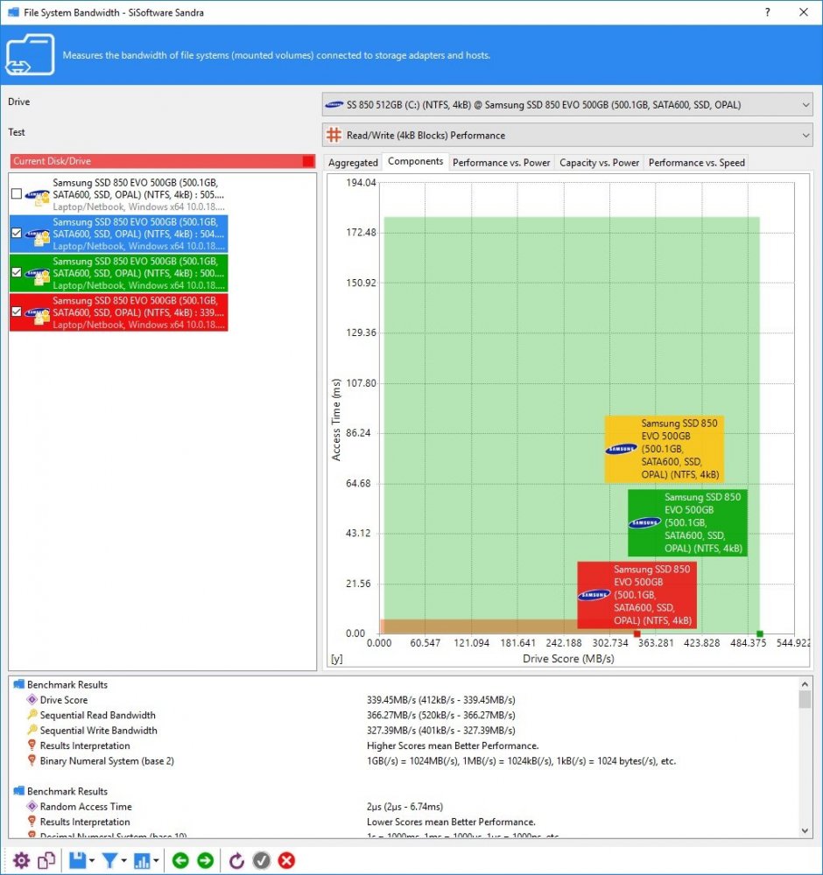Click the Sequential Read Bandwidth key icon
The height and width of the screenshot is (875, 823).
coord(32,714)
